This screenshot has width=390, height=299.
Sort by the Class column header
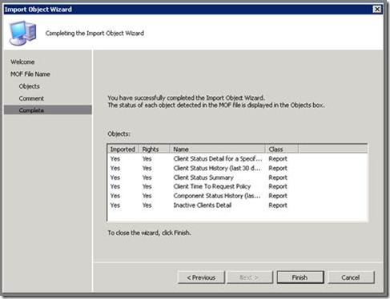282,149
